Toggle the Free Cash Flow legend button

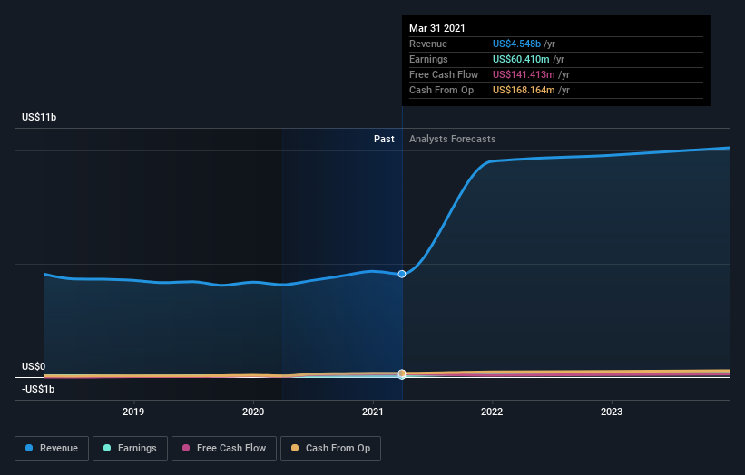coord(224,449)
